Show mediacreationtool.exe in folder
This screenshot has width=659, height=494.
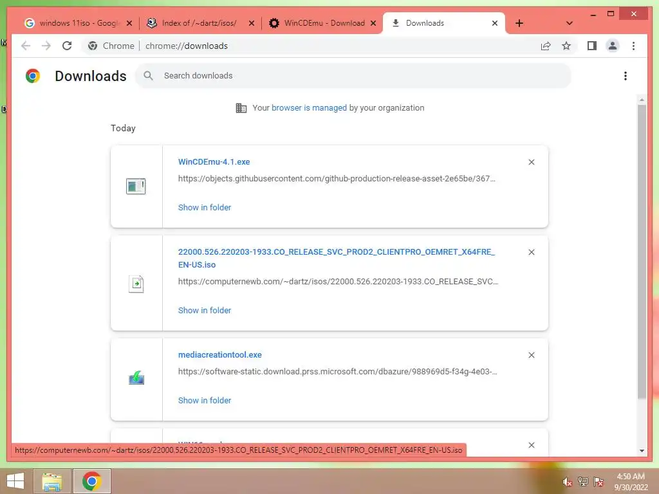pyautogui.click(x=205, y=400)
